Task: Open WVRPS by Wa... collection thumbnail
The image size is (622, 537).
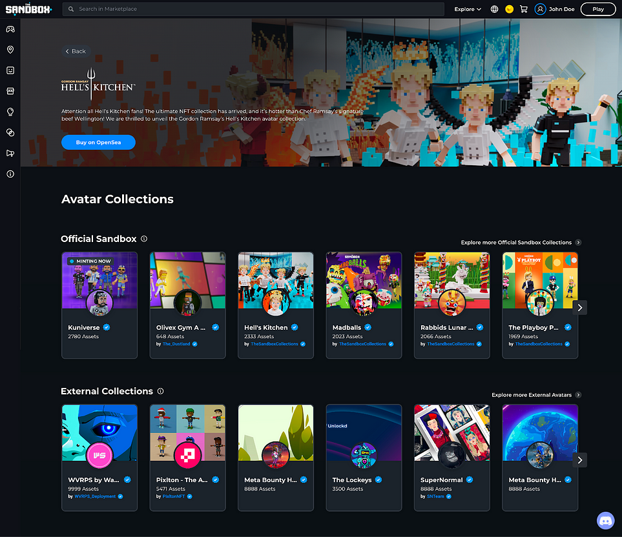Action: (x=99, y=433)
